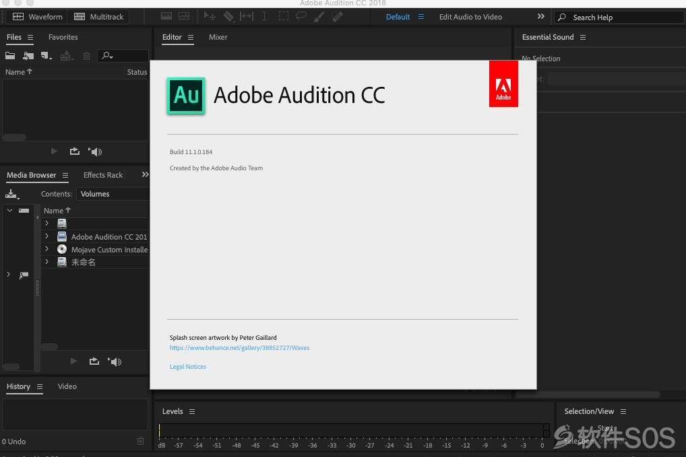Expand the shortcuts tree node
Image resolution: width=686 pixels, height=457 pixels.
pyautogui.click(x=8, y=275)
